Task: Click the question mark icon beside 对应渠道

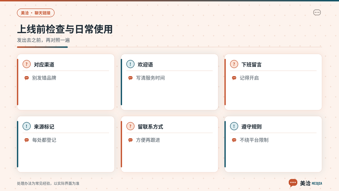Action: [27, 64]
